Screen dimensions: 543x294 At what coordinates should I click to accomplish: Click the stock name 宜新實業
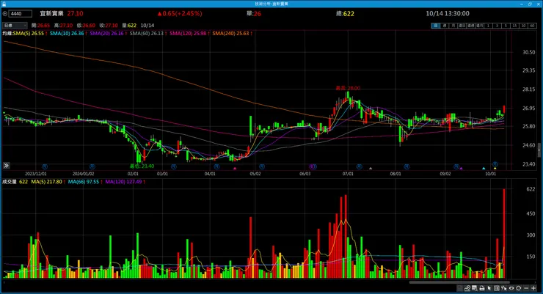(51, 13)
